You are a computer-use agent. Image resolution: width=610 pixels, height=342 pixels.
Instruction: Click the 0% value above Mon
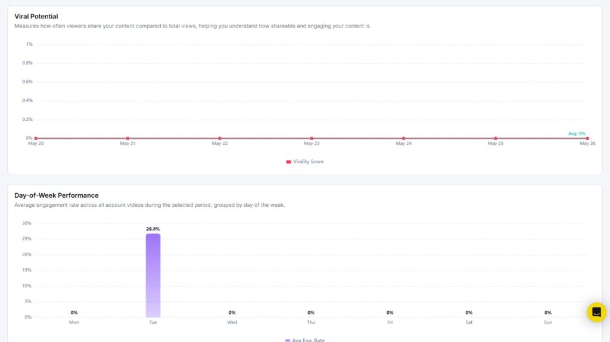click(x=74, y=312)
